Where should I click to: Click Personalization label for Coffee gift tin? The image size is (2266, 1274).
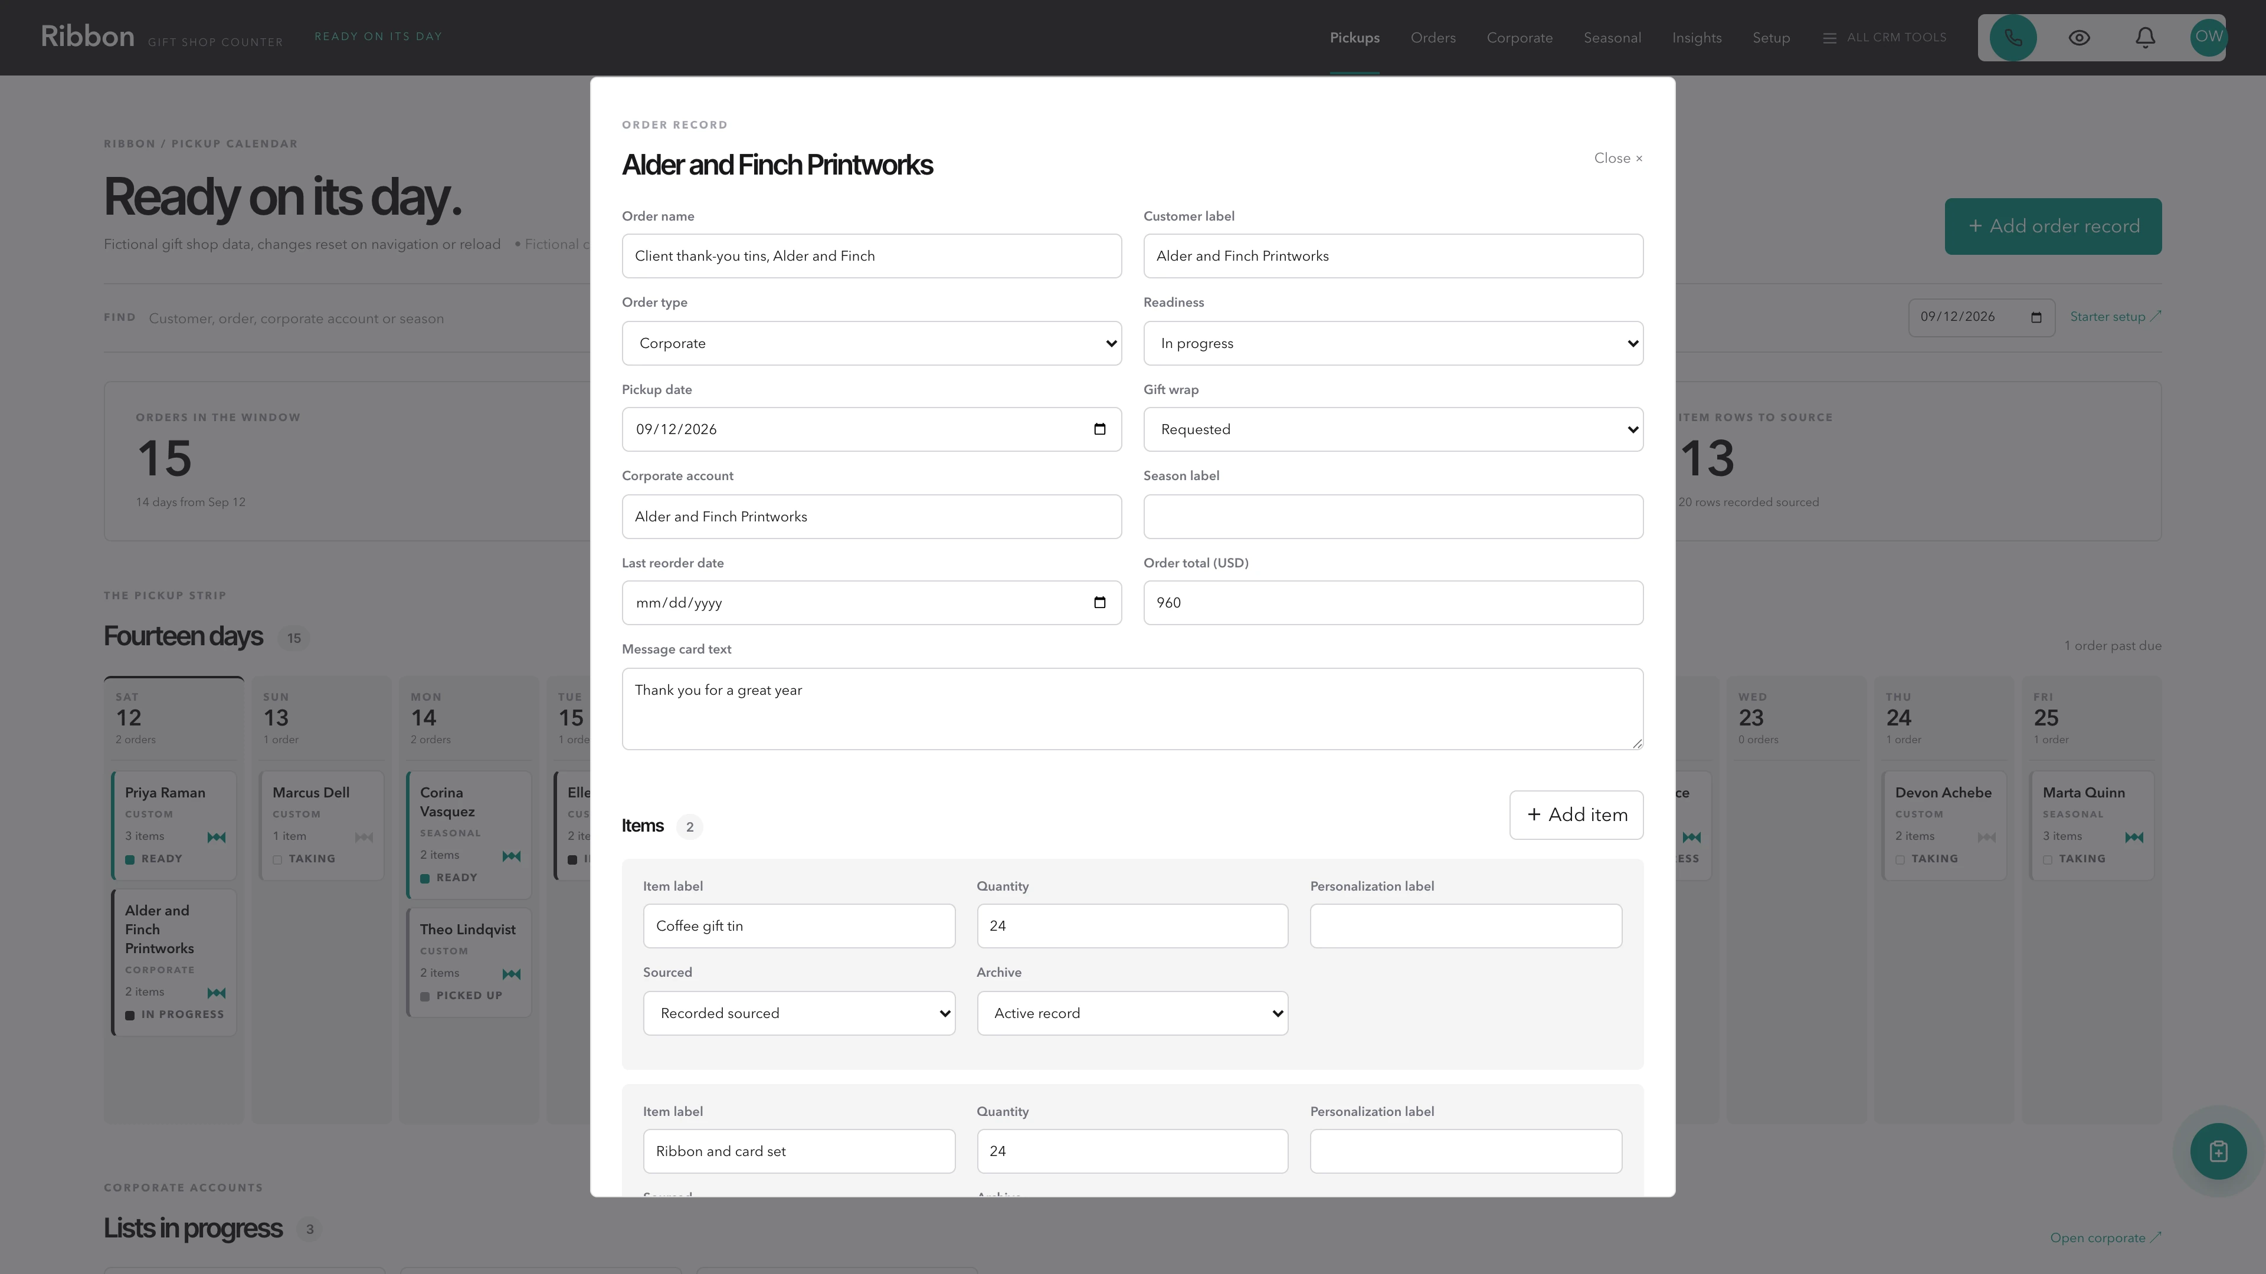coord(1465,926)
